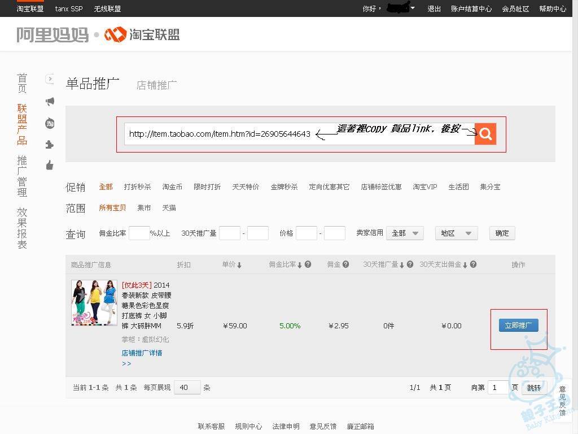The height and width of the screenshot is (434, 578).
Task: Open the 卖家信用 全部 dropdown
Action: [x=405, y=233]
